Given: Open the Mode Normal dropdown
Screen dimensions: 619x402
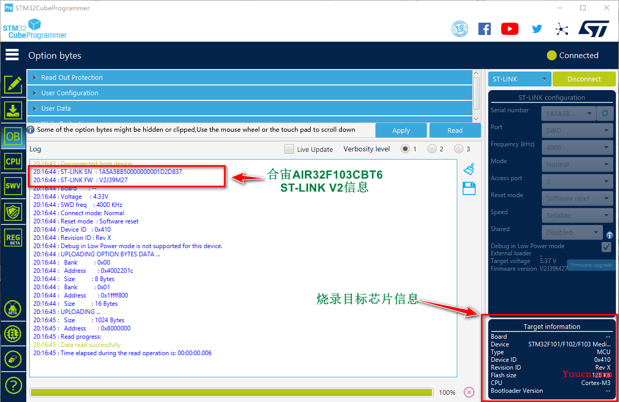Looking at the screenshot, I should tap(577, 164).
